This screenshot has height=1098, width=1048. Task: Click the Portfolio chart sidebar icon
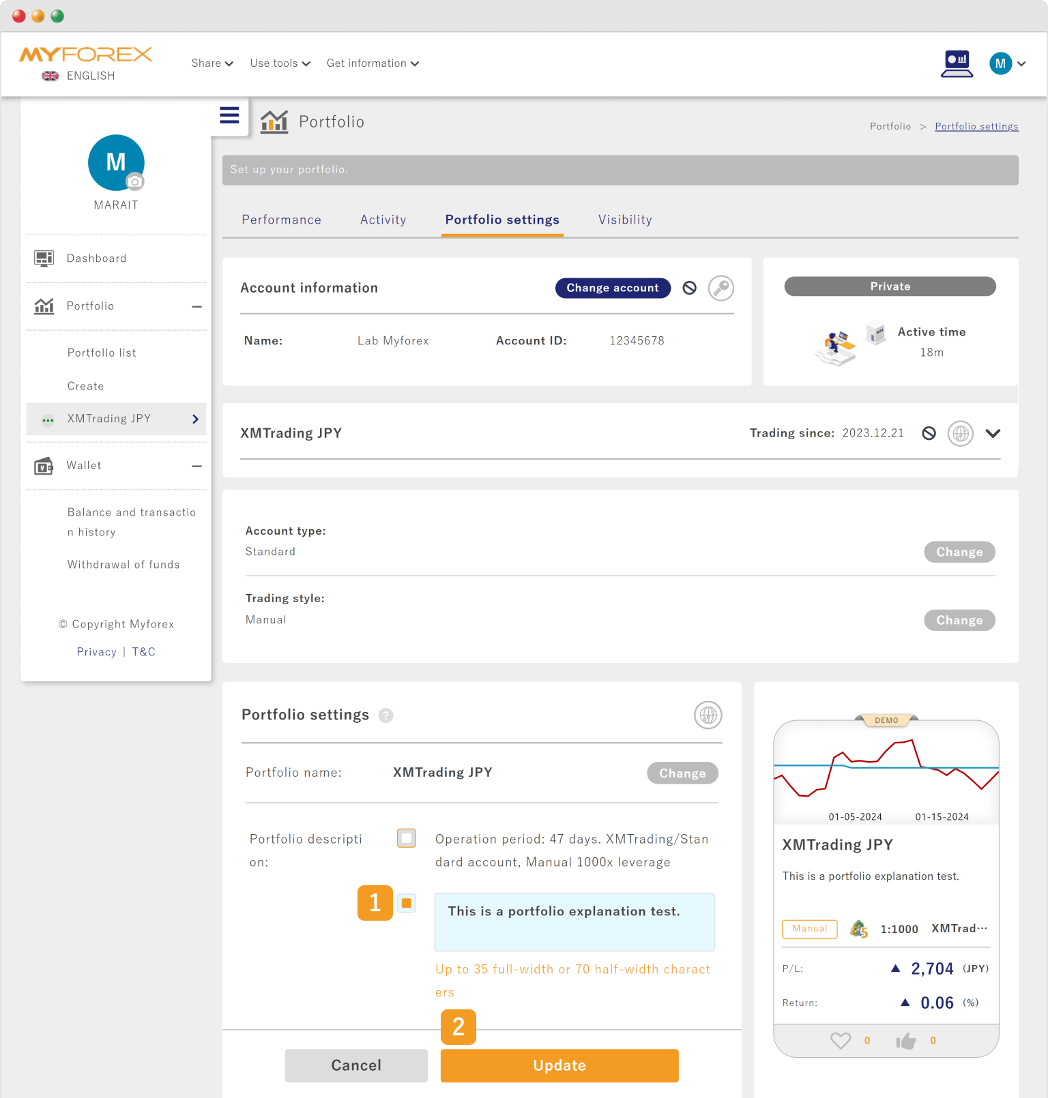point(44,306)
